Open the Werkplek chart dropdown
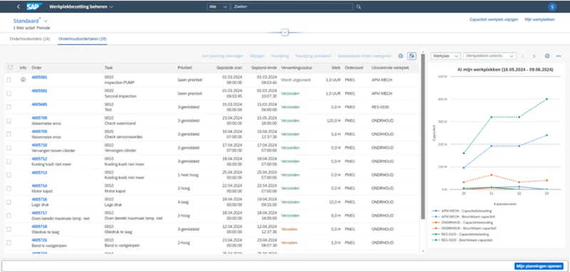Image resolution: width=570 pixels, height=272 pixels. [x=446, y=56]
